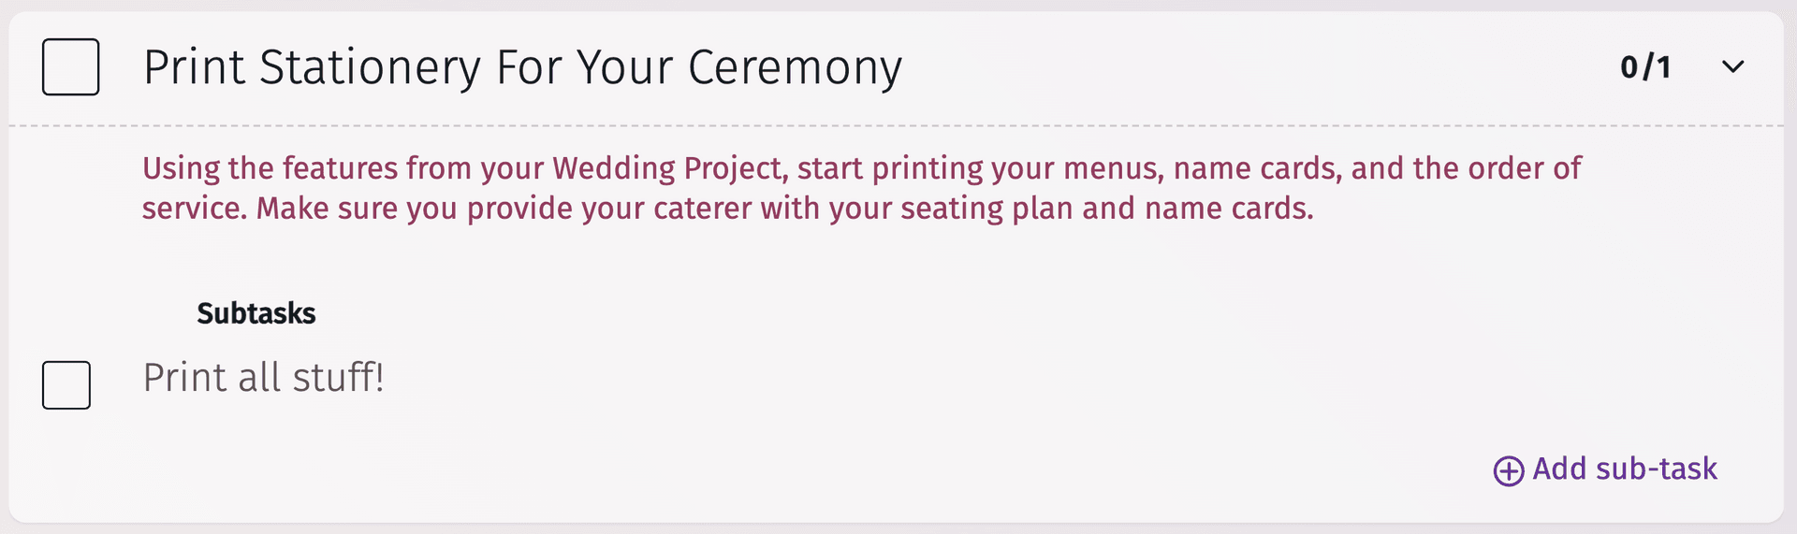Click the word 'stuff!' in the subtask

[x=338, y=378]
